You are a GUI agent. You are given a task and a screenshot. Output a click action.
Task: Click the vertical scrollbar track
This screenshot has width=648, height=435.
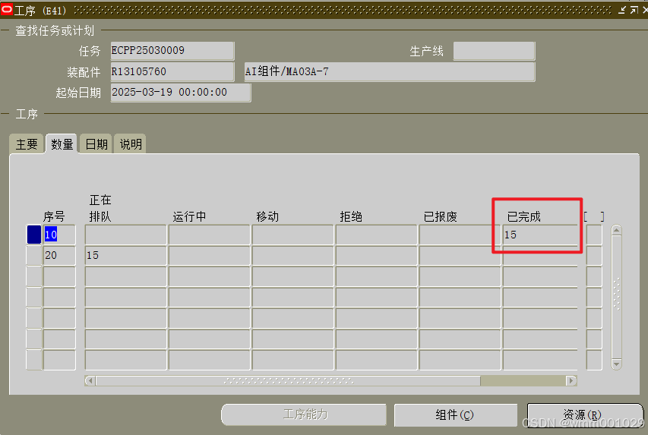(616, 297)
